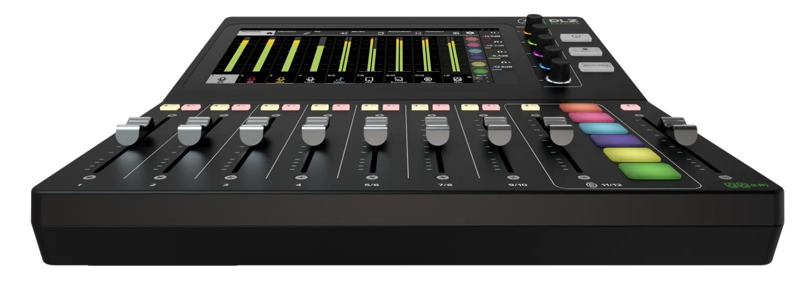Hit the physical orange sample pad
The height and width of the screenshot is (288, 802).
(580, 107)
